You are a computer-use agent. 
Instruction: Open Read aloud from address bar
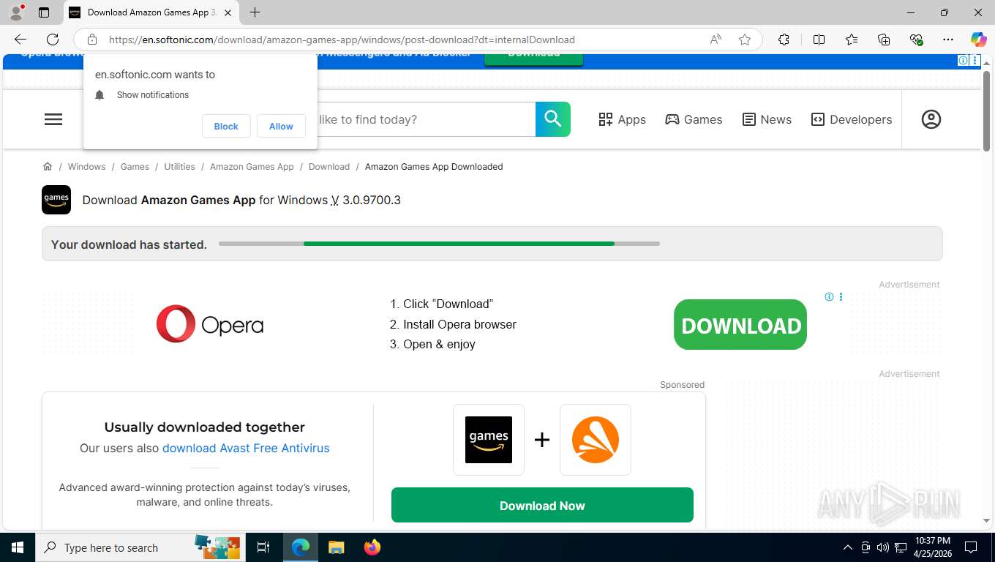[x=716, y=40]
